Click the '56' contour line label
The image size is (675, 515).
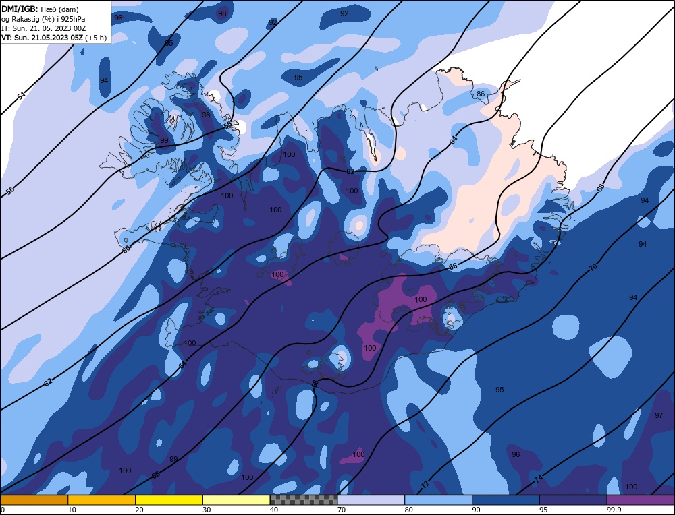(x=10, y=190)
